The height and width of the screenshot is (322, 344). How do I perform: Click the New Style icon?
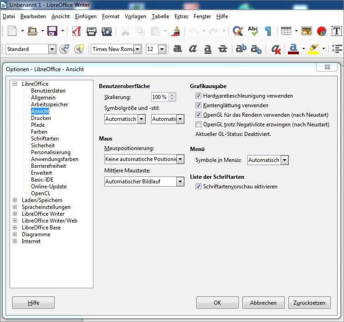click(x=79, y=49)
